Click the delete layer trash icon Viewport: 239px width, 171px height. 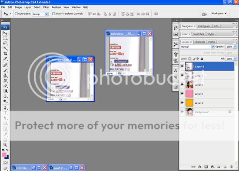coord(231,167)
